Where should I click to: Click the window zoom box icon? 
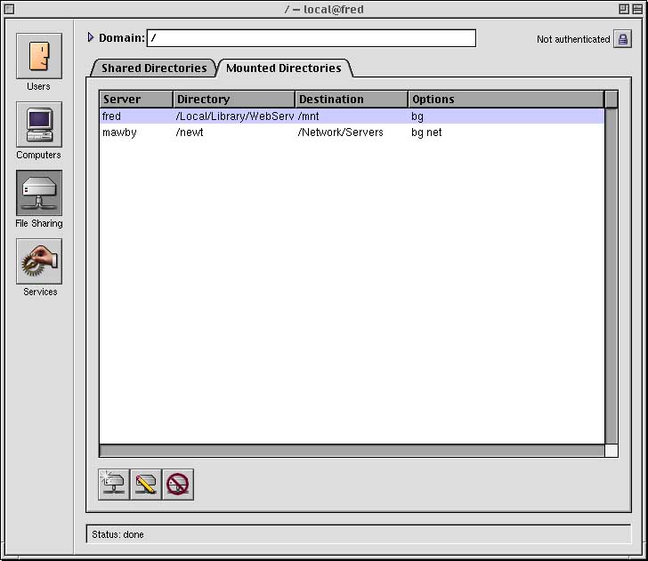pyautogui.click(x=624, y=9)
